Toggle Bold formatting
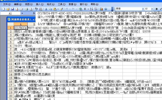The width and height of the screenshot is (162, 100). pos(157,9)
